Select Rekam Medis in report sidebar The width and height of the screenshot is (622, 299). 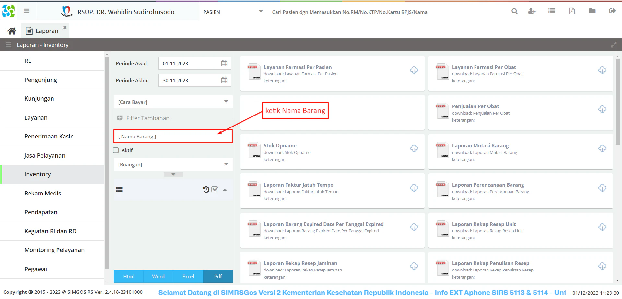pyautogui.click(x=52, y=194)
